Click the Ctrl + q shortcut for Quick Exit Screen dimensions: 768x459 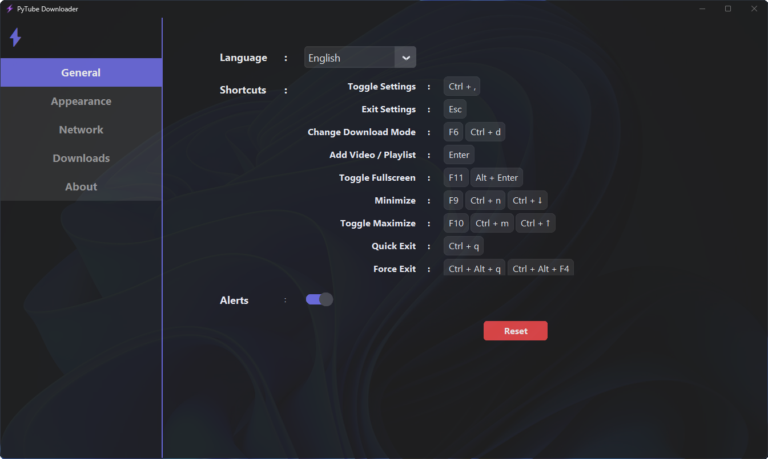coord(464,246)
